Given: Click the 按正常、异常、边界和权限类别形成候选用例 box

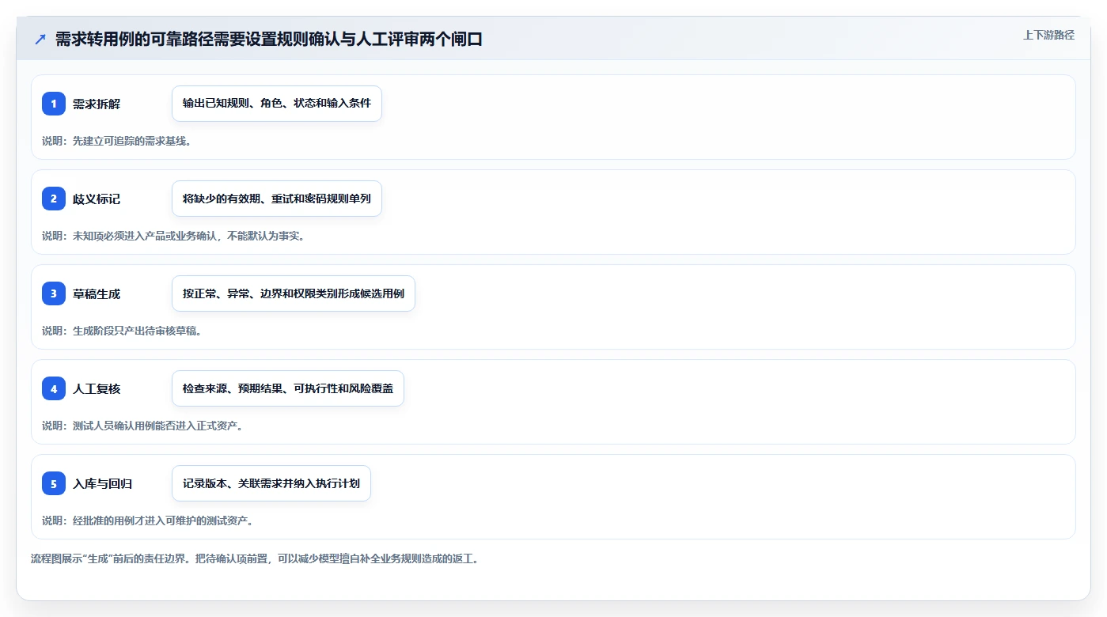Looking at the screenshot, I should tap(294, 293).
